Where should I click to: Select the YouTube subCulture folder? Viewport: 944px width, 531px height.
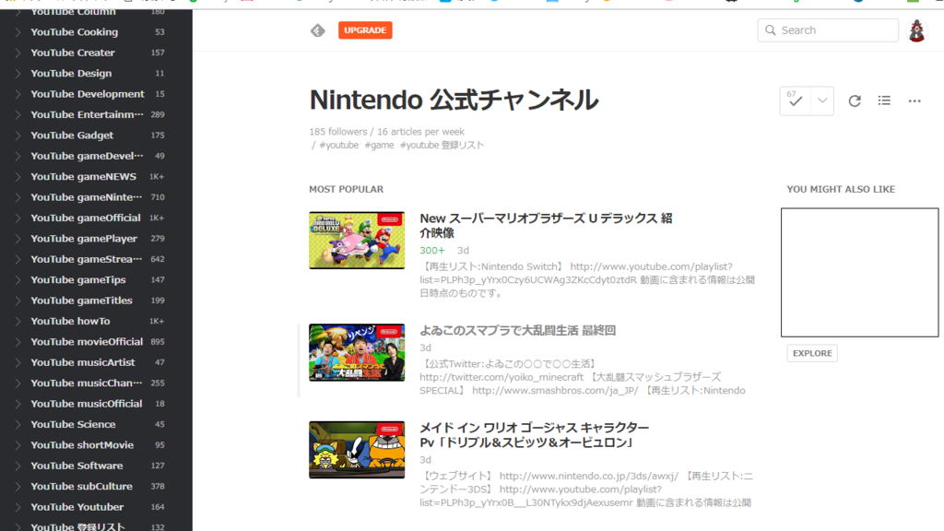pyautogui.click(x=81, y=487)
